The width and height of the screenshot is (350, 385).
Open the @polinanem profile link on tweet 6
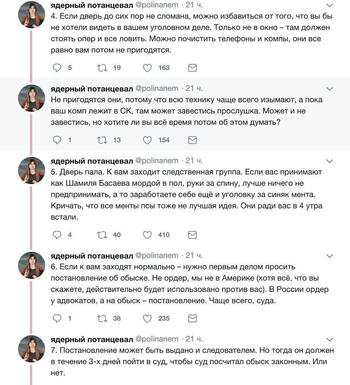pyautogui.click(x=157, y=255)
